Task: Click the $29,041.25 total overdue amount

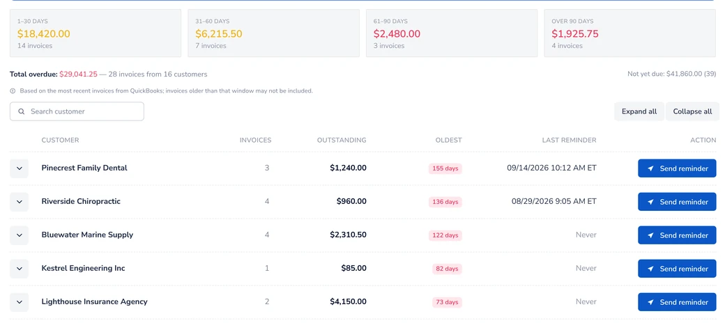Action: [78, 74]
